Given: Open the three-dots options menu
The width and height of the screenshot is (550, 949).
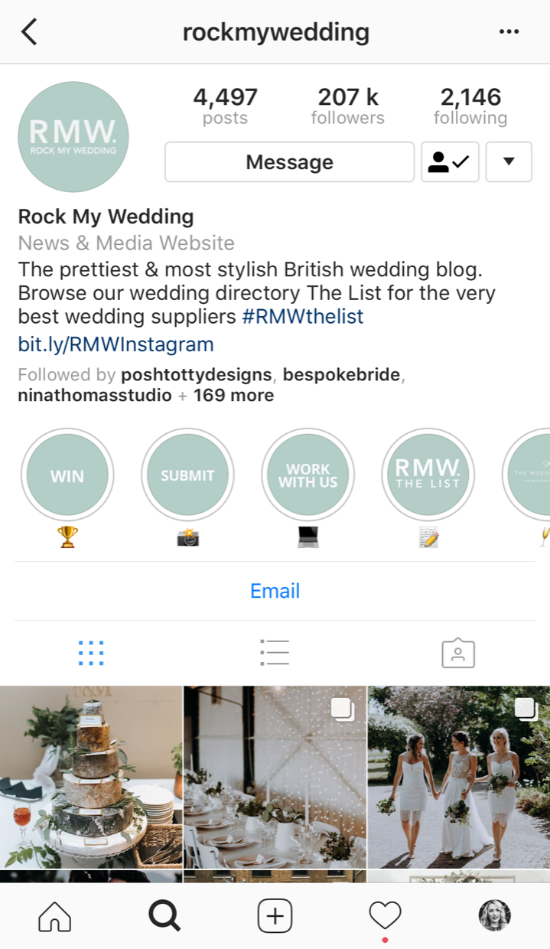Looking at the screenshot, I should click(509, 32).
